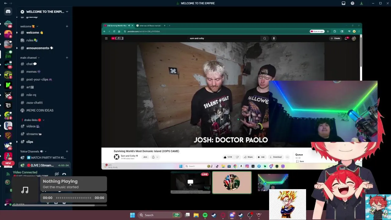Viewport: 391px width, 220px height.
Task: Click like thumbs-up 121K on video
Action: pos(228,157)
